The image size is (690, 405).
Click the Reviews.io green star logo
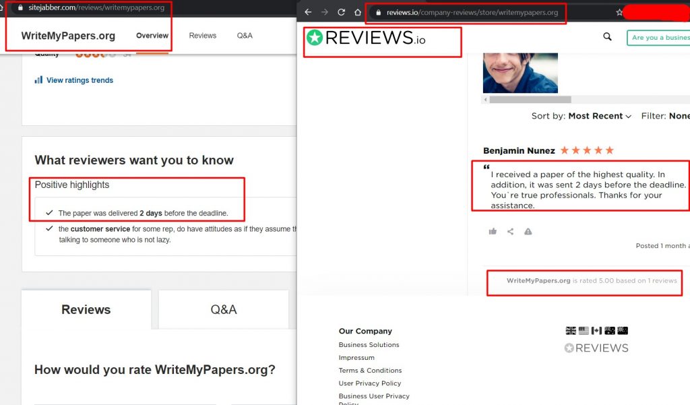coord(315,38)
